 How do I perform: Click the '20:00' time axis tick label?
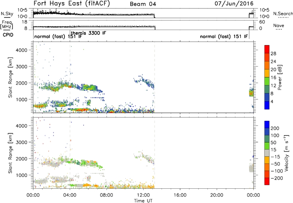click(x=216, y=195)
